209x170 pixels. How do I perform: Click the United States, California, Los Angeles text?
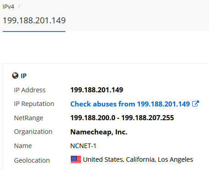pyautogui.click(x=138, y=159)
